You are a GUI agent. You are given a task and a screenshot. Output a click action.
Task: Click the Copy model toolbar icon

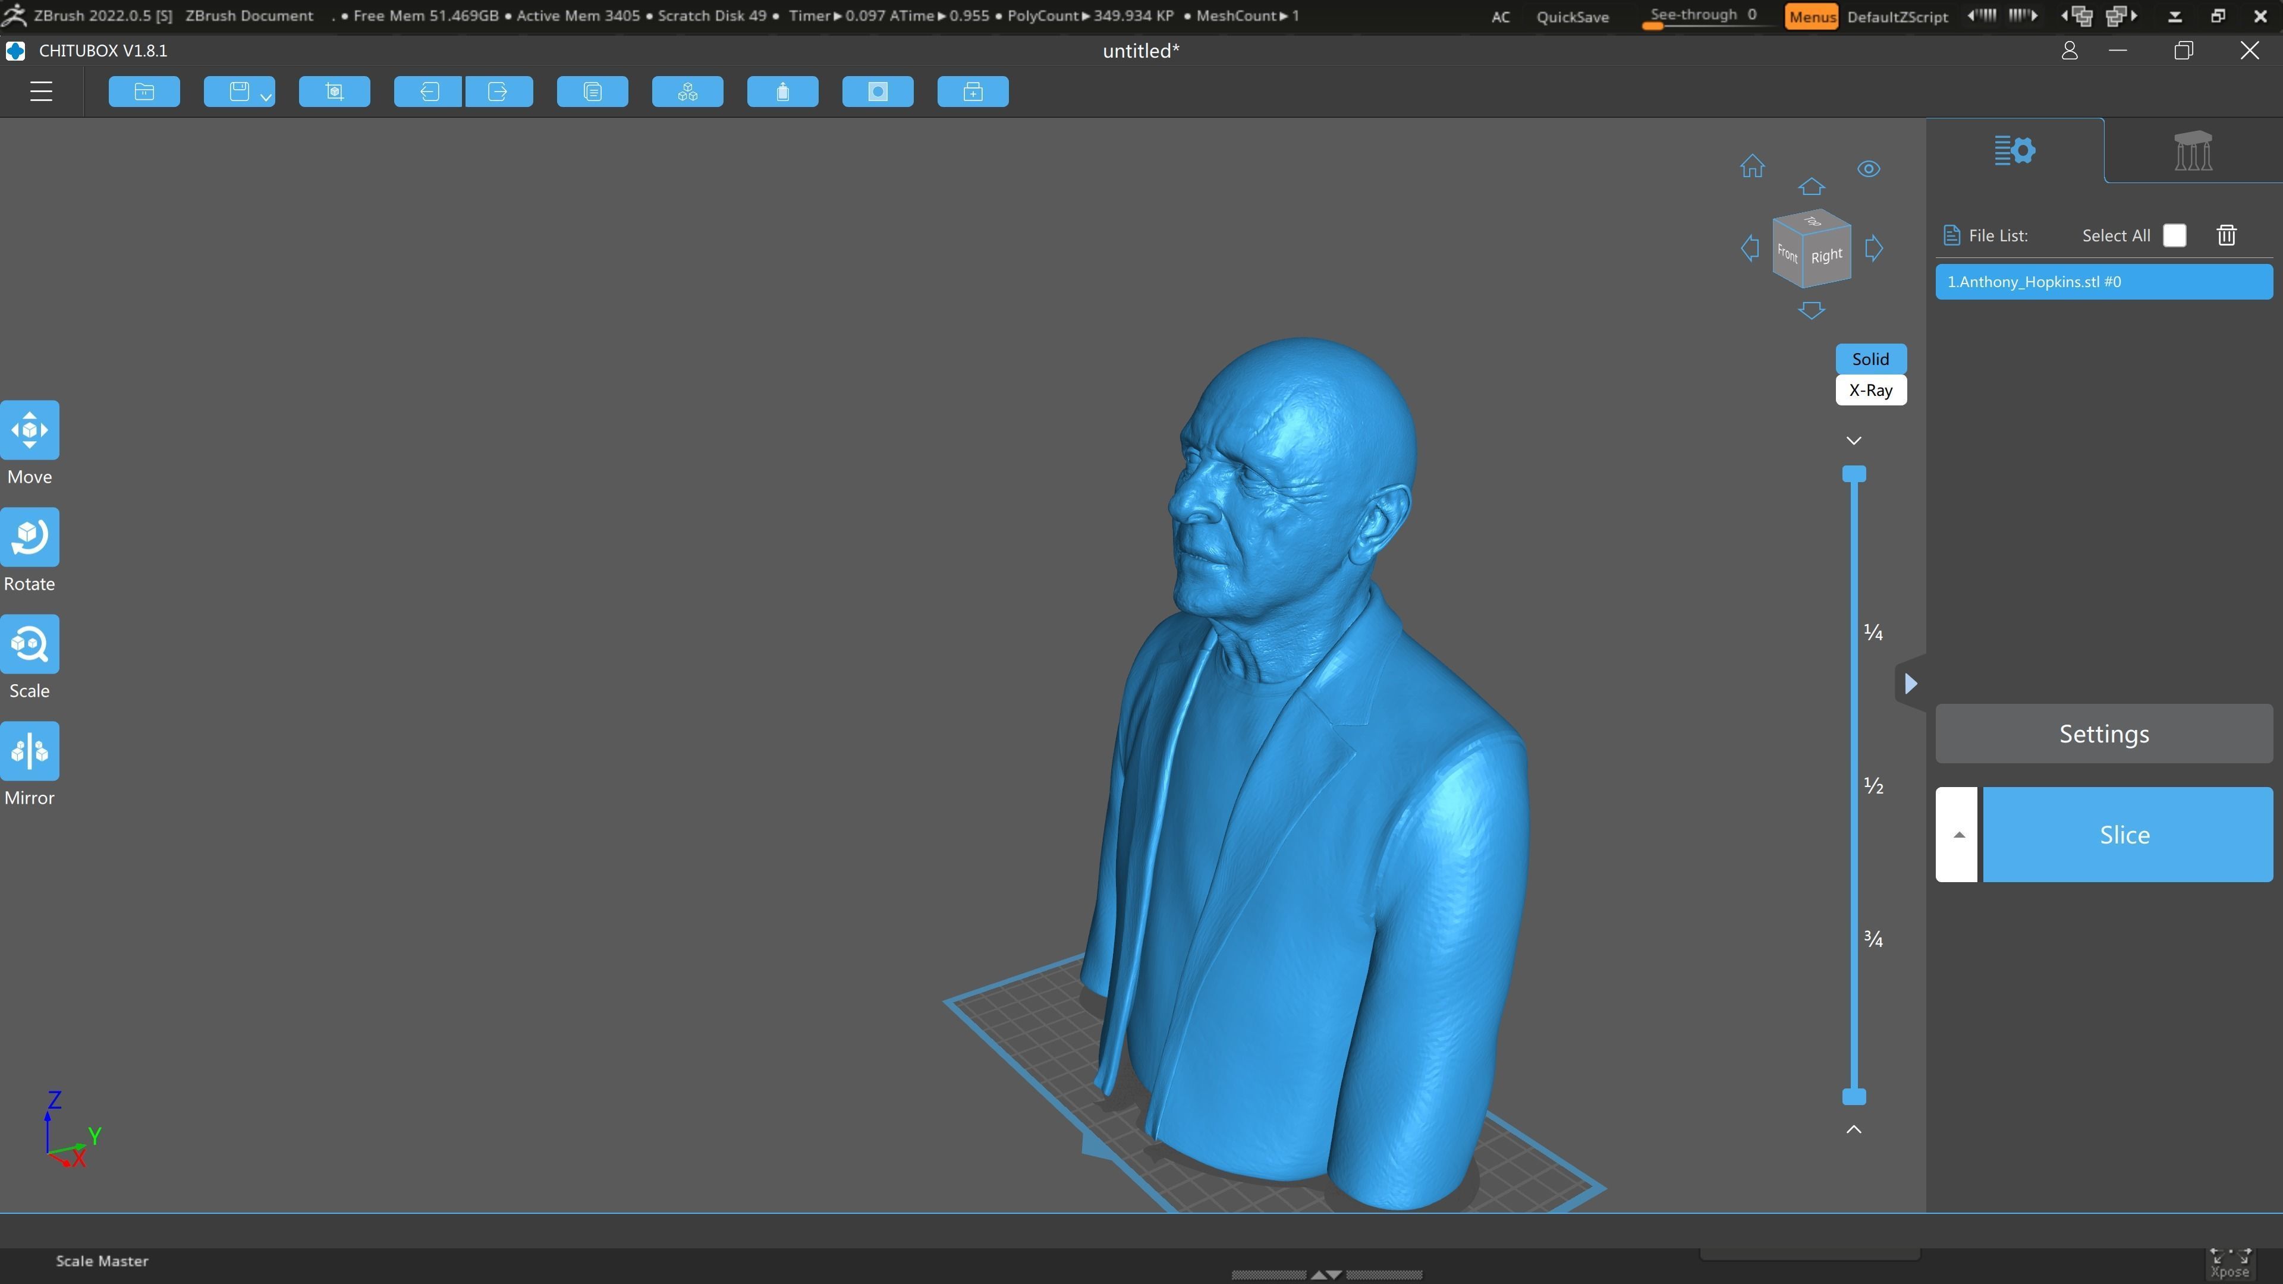[593, 92]
